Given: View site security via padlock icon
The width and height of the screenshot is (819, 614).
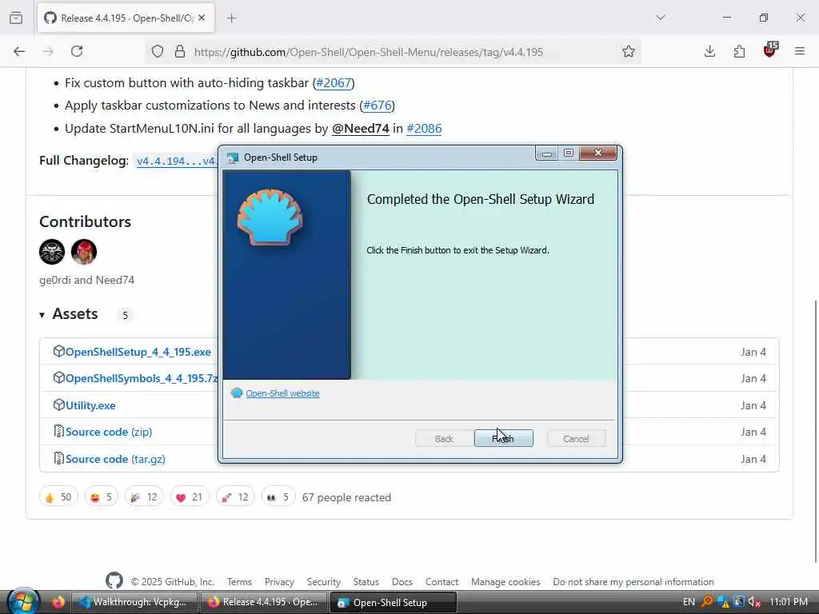Looking at the screenshot, I should click(180, 51).
